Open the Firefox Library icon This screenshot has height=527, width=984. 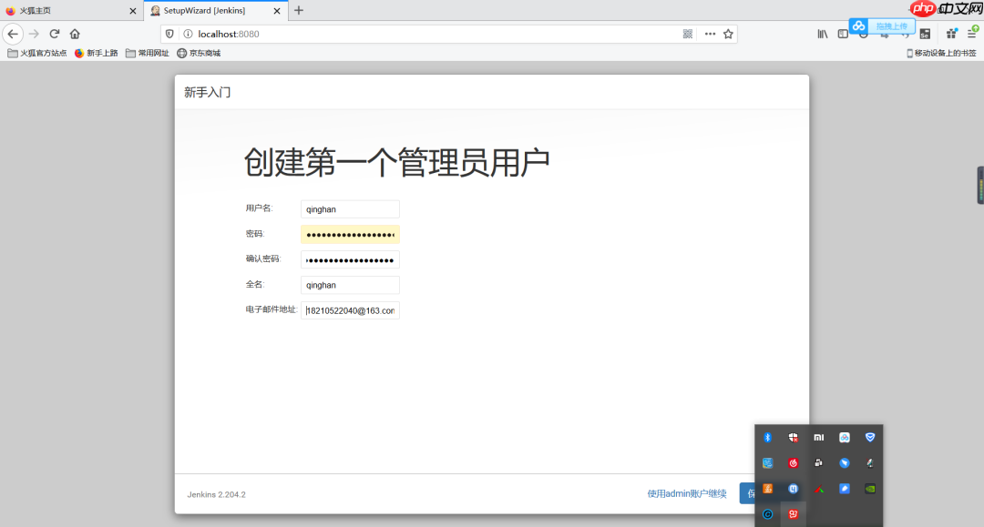[823, 34]
